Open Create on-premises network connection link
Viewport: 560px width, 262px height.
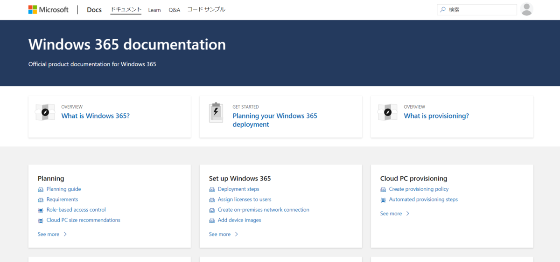[264, 210]
